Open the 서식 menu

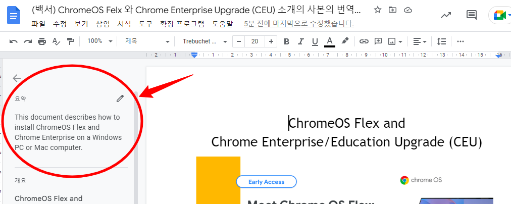(x=124, y=23)
